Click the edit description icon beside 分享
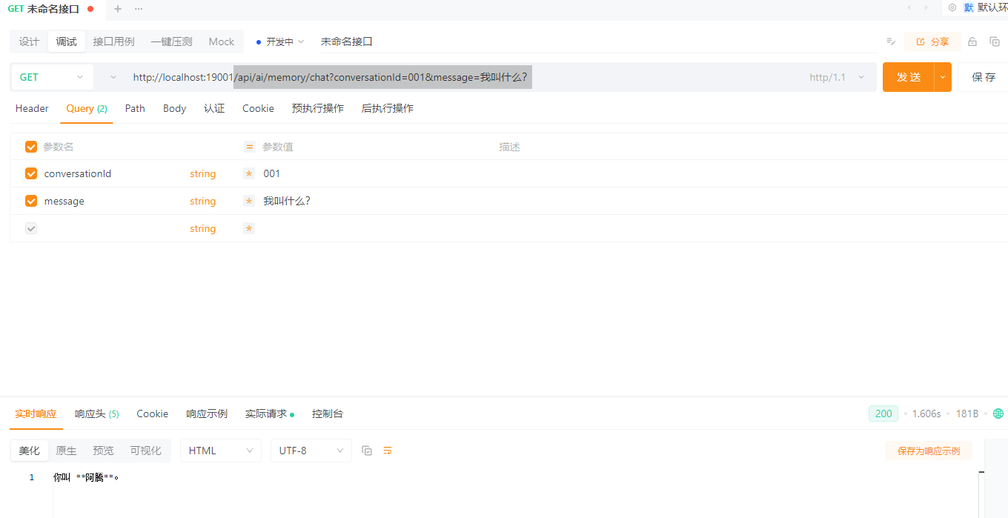 click(x=891, y=41)
